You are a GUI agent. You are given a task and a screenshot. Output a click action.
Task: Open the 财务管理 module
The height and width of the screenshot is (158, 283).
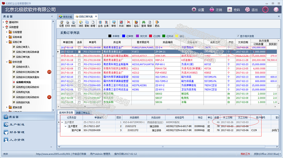(x=29, y=132)
